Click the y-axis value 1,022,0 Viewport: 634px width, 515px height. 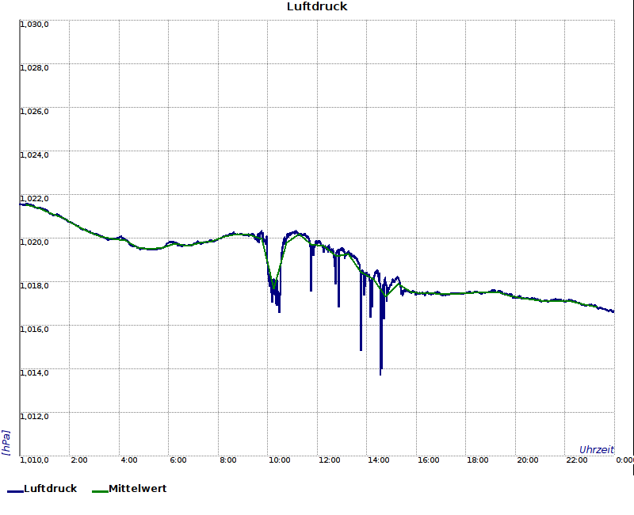tap(34, 199)
